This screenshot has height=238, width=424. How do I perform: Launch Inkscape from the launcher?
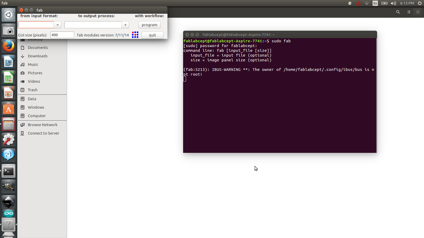[x=8, y=202]
